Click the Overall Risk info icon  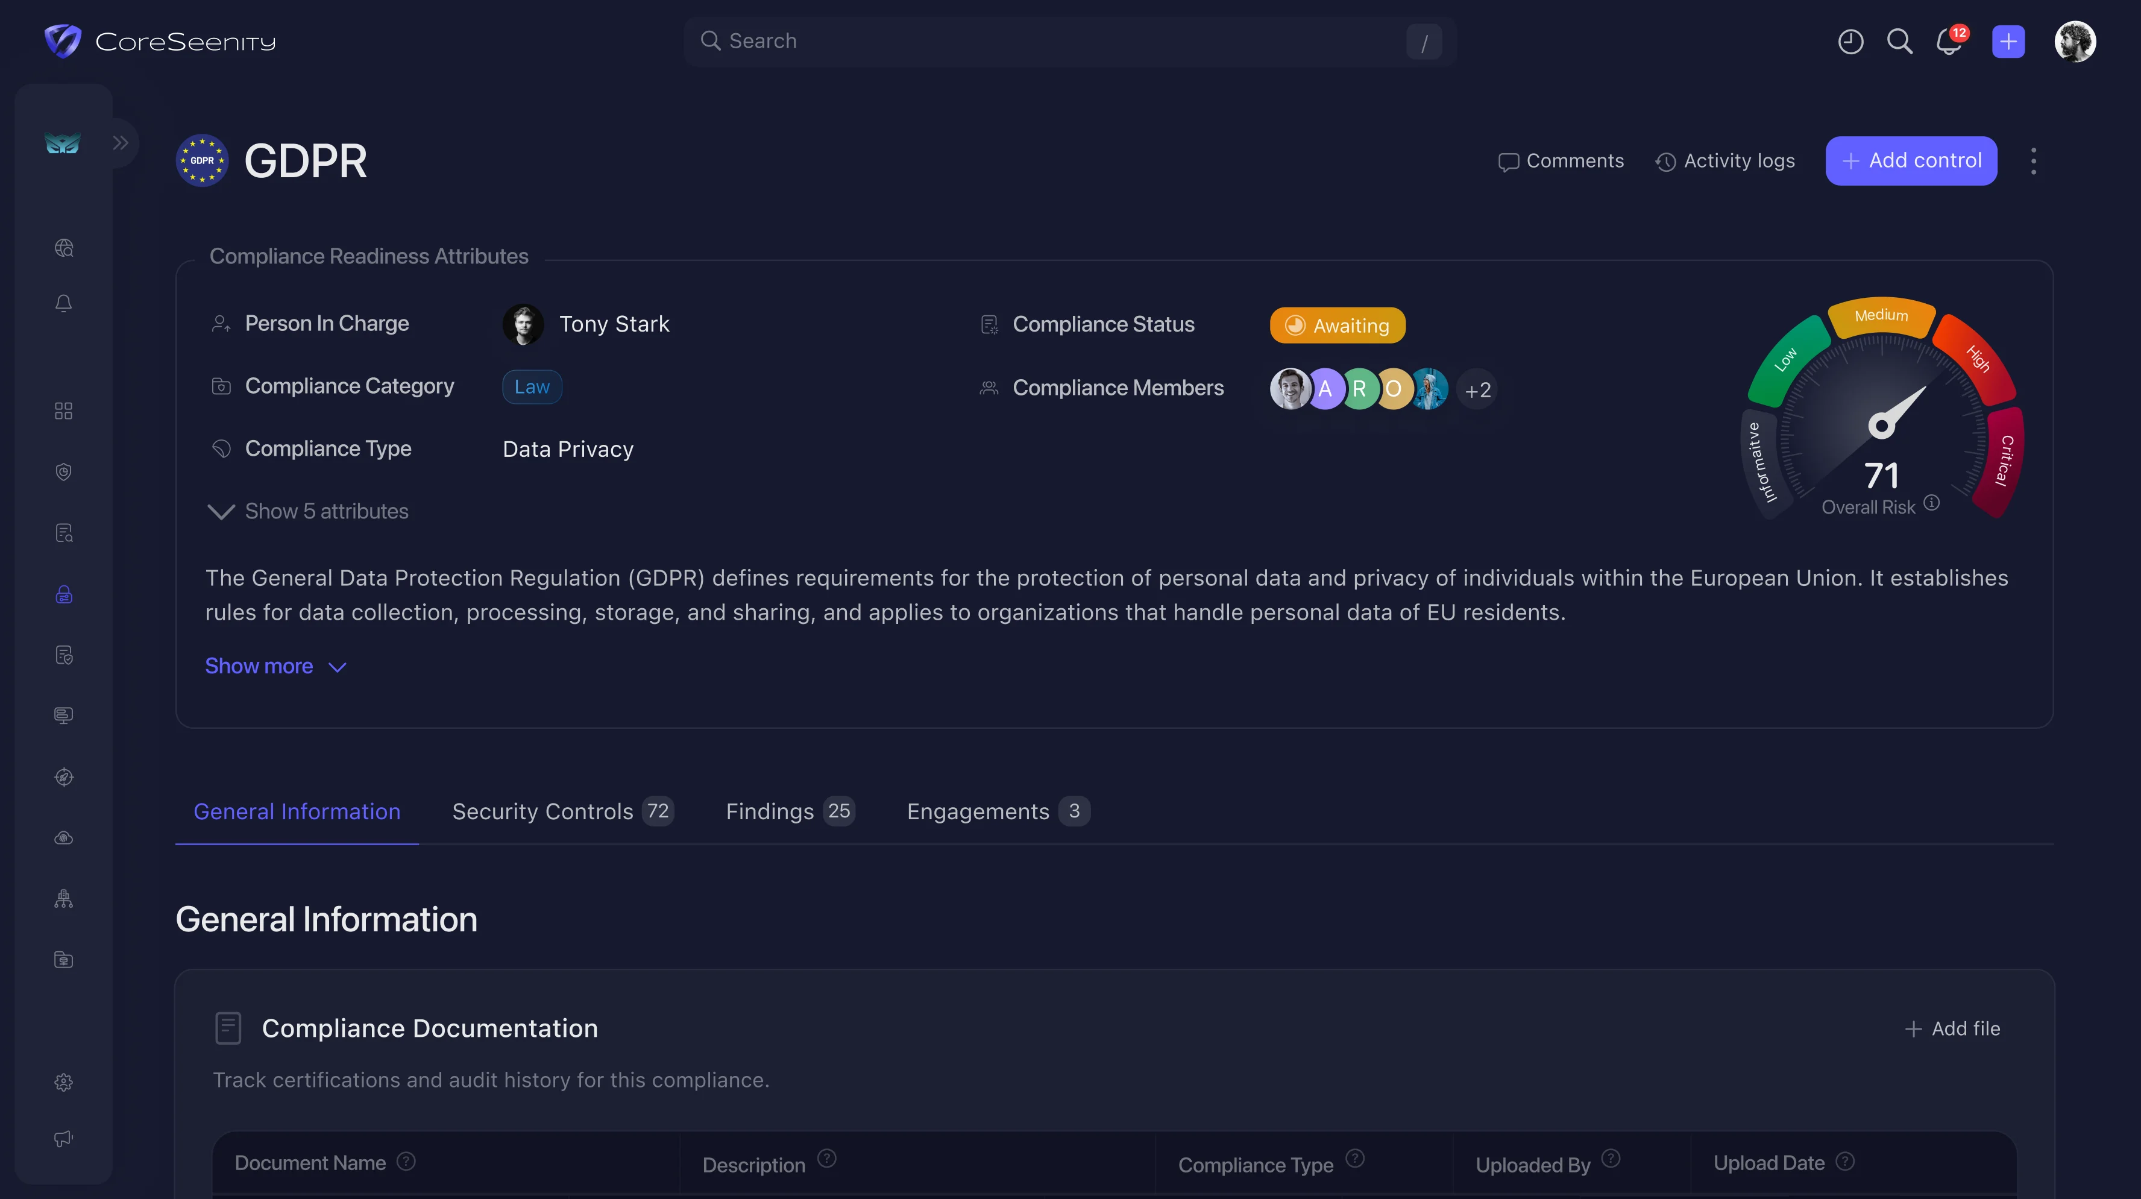click(x=1932, y=503)
